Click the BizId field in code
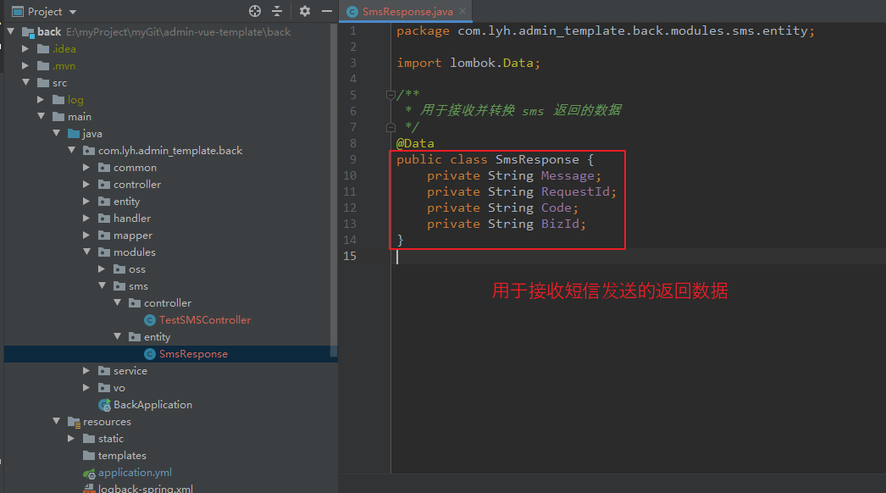This screenshot has height=493, width=886. coord(560,224)
